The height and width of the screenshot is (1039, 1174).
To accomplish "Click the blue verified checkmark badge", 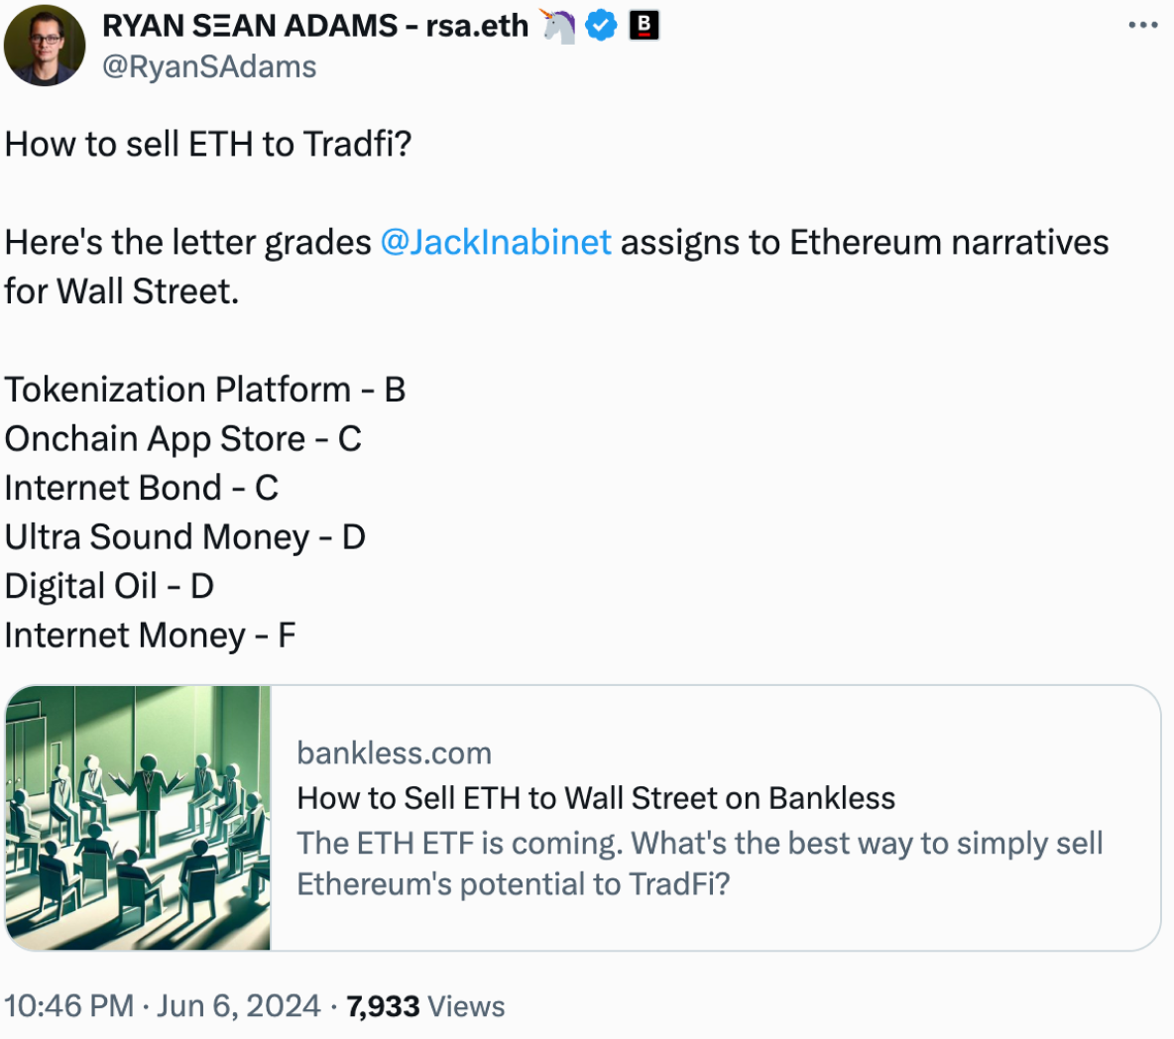I will pos(601,26).
